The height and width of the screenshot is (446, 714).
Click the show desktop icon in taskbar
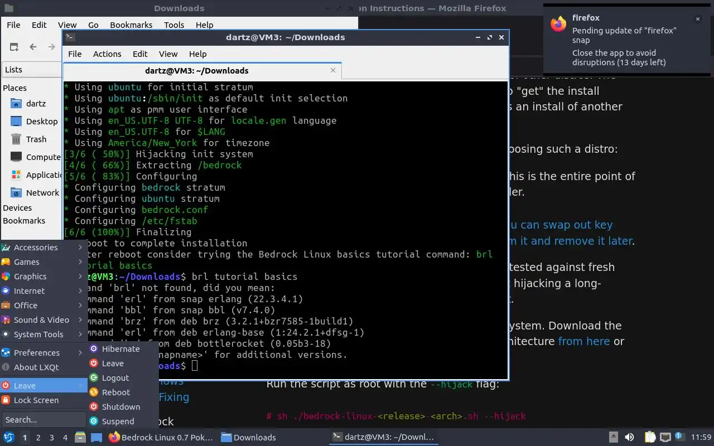[x=96, y=437]
